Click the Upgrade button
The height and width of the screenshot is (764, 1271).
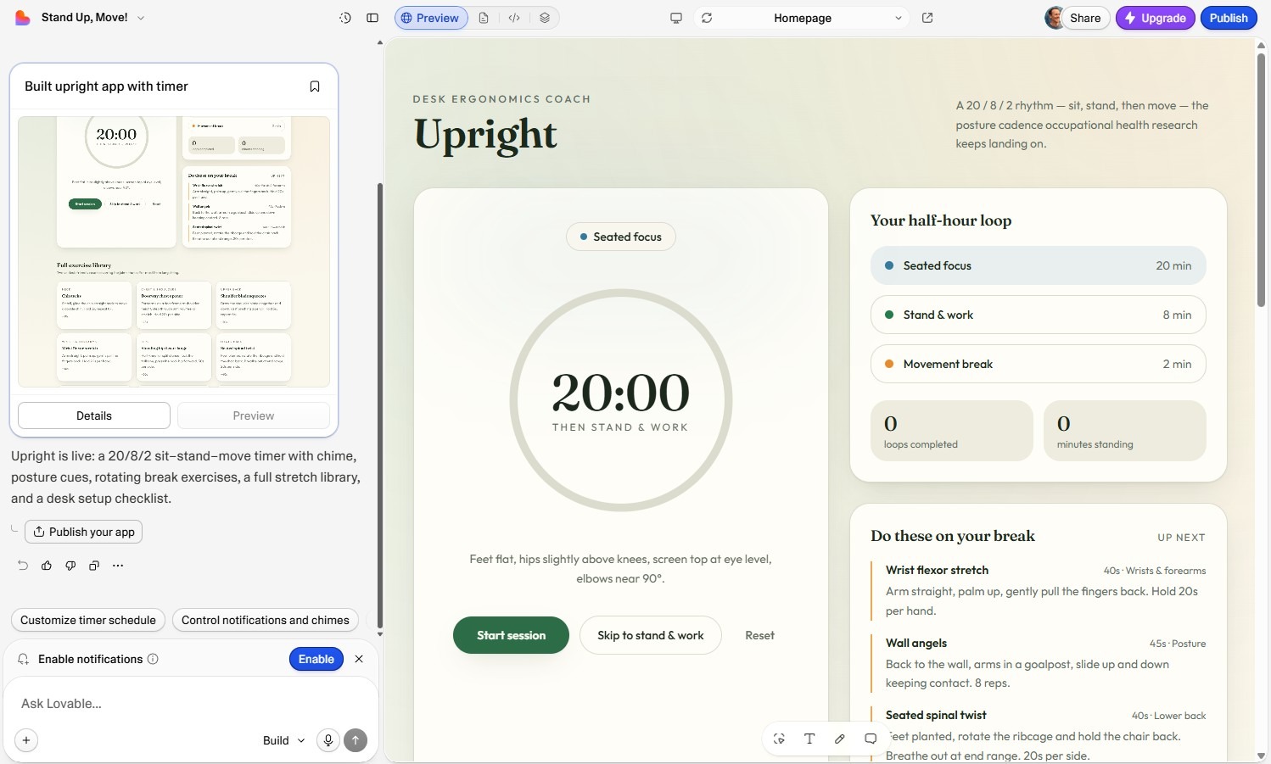[1155, 18]
